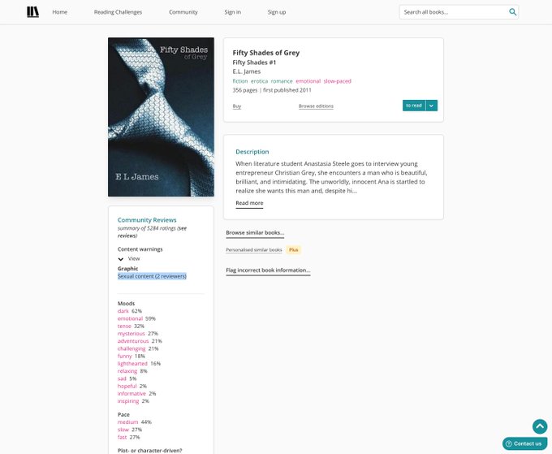Click the Plus badge
The height and width of the screenshot is (454, 552).
(294, 250)
